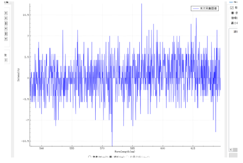
Task: Click the second spinner control in left panel
Action: point(6,34)
